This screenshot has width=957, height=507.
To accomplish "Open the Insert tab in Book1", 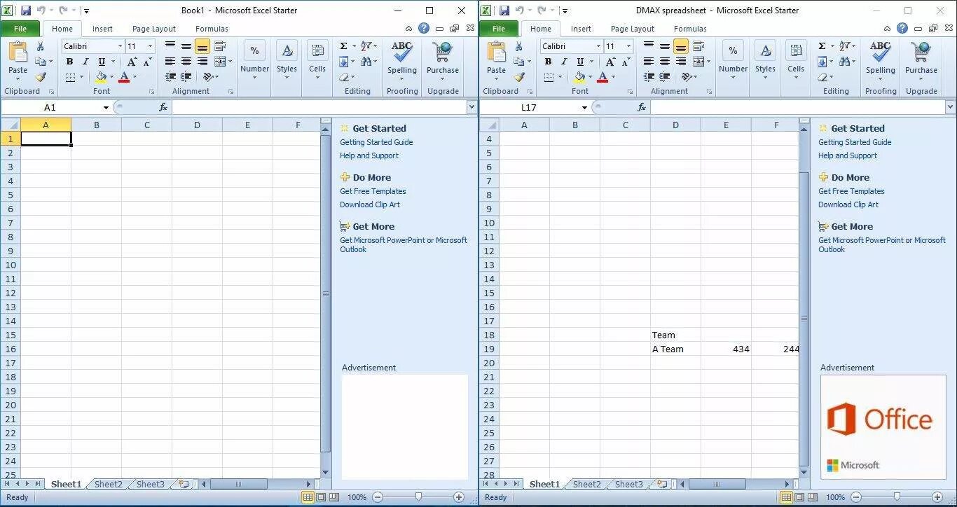I will click(102, 29).
